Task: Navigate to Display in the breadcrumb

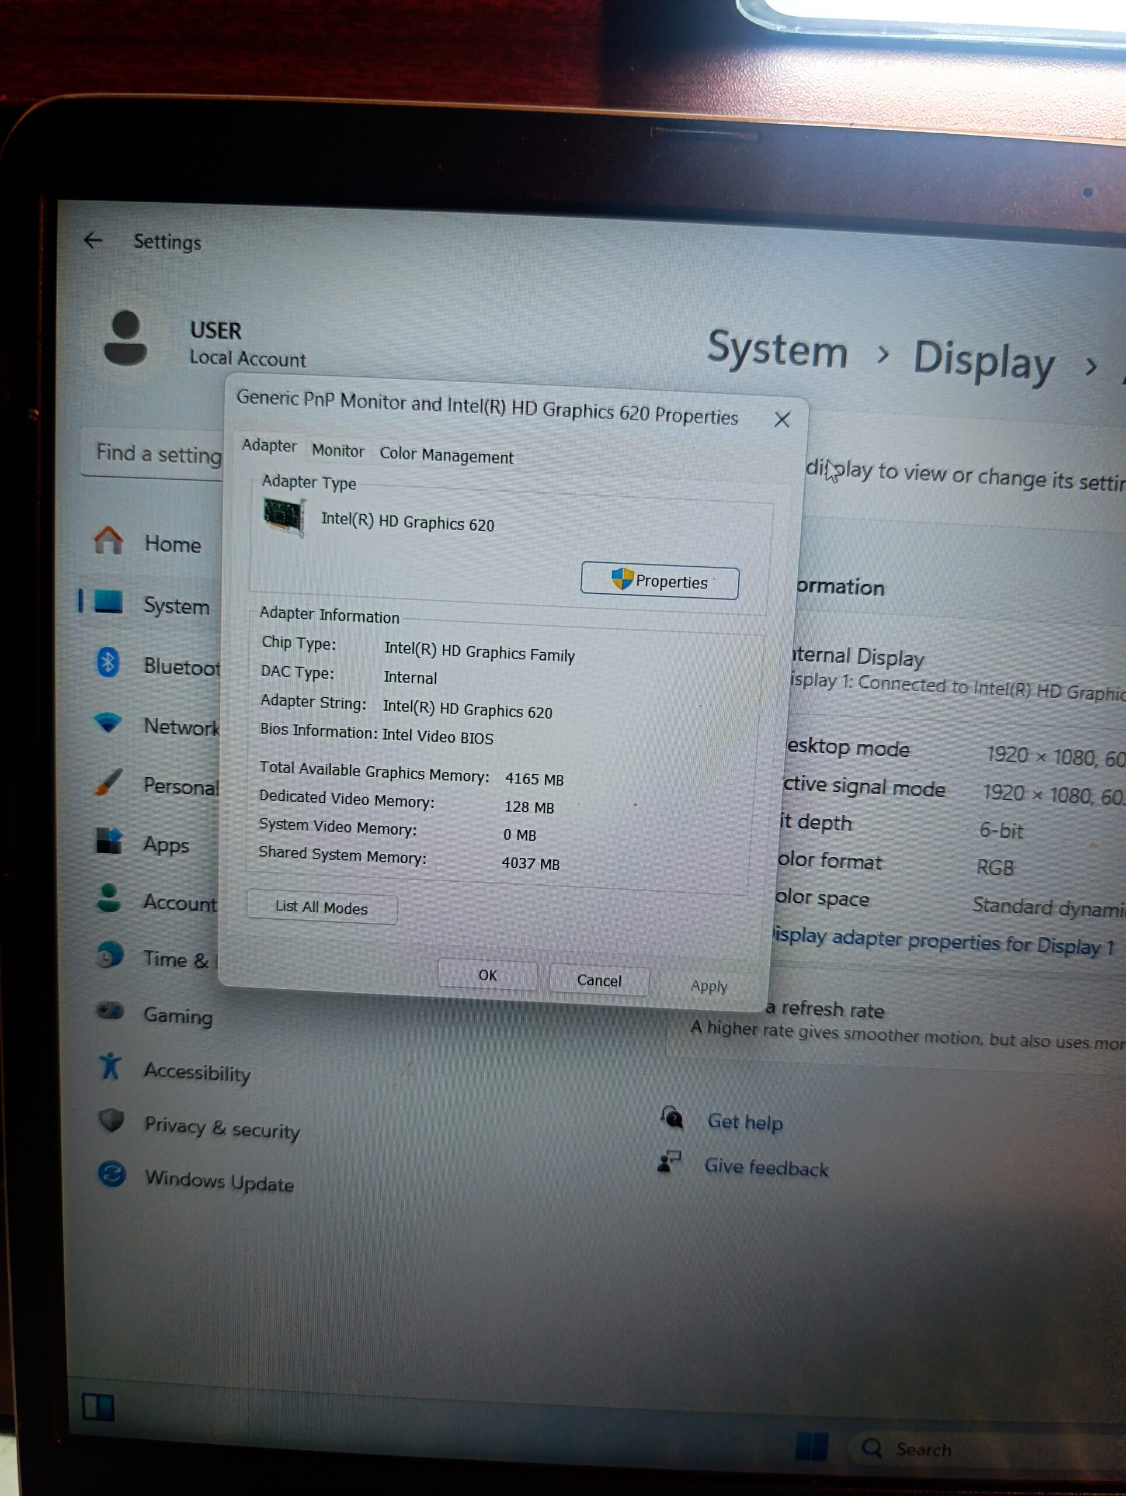Action: click(x=984, y=360)
